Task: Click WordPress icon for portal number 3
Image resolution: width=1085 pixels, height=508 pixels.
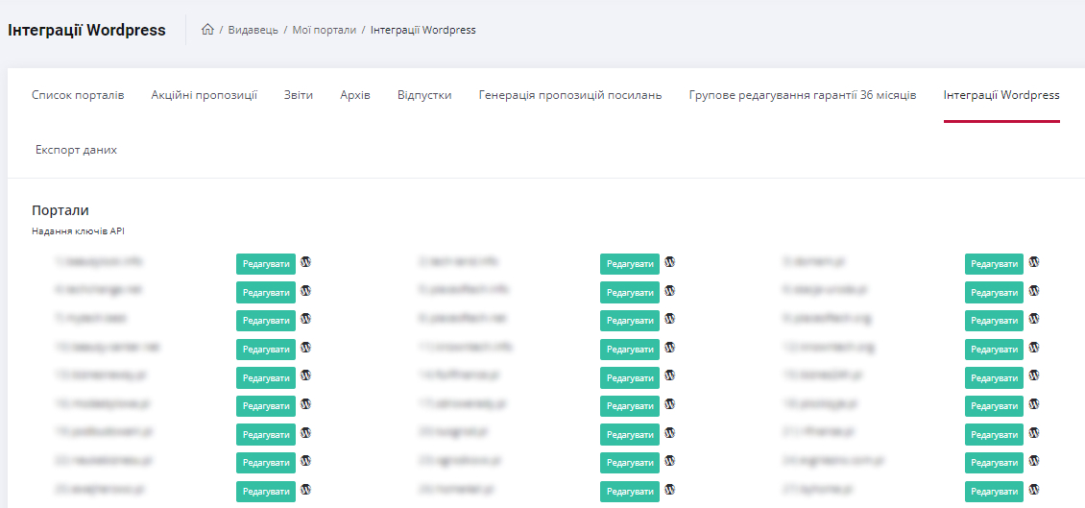Action: click(x=1034, y=262)
